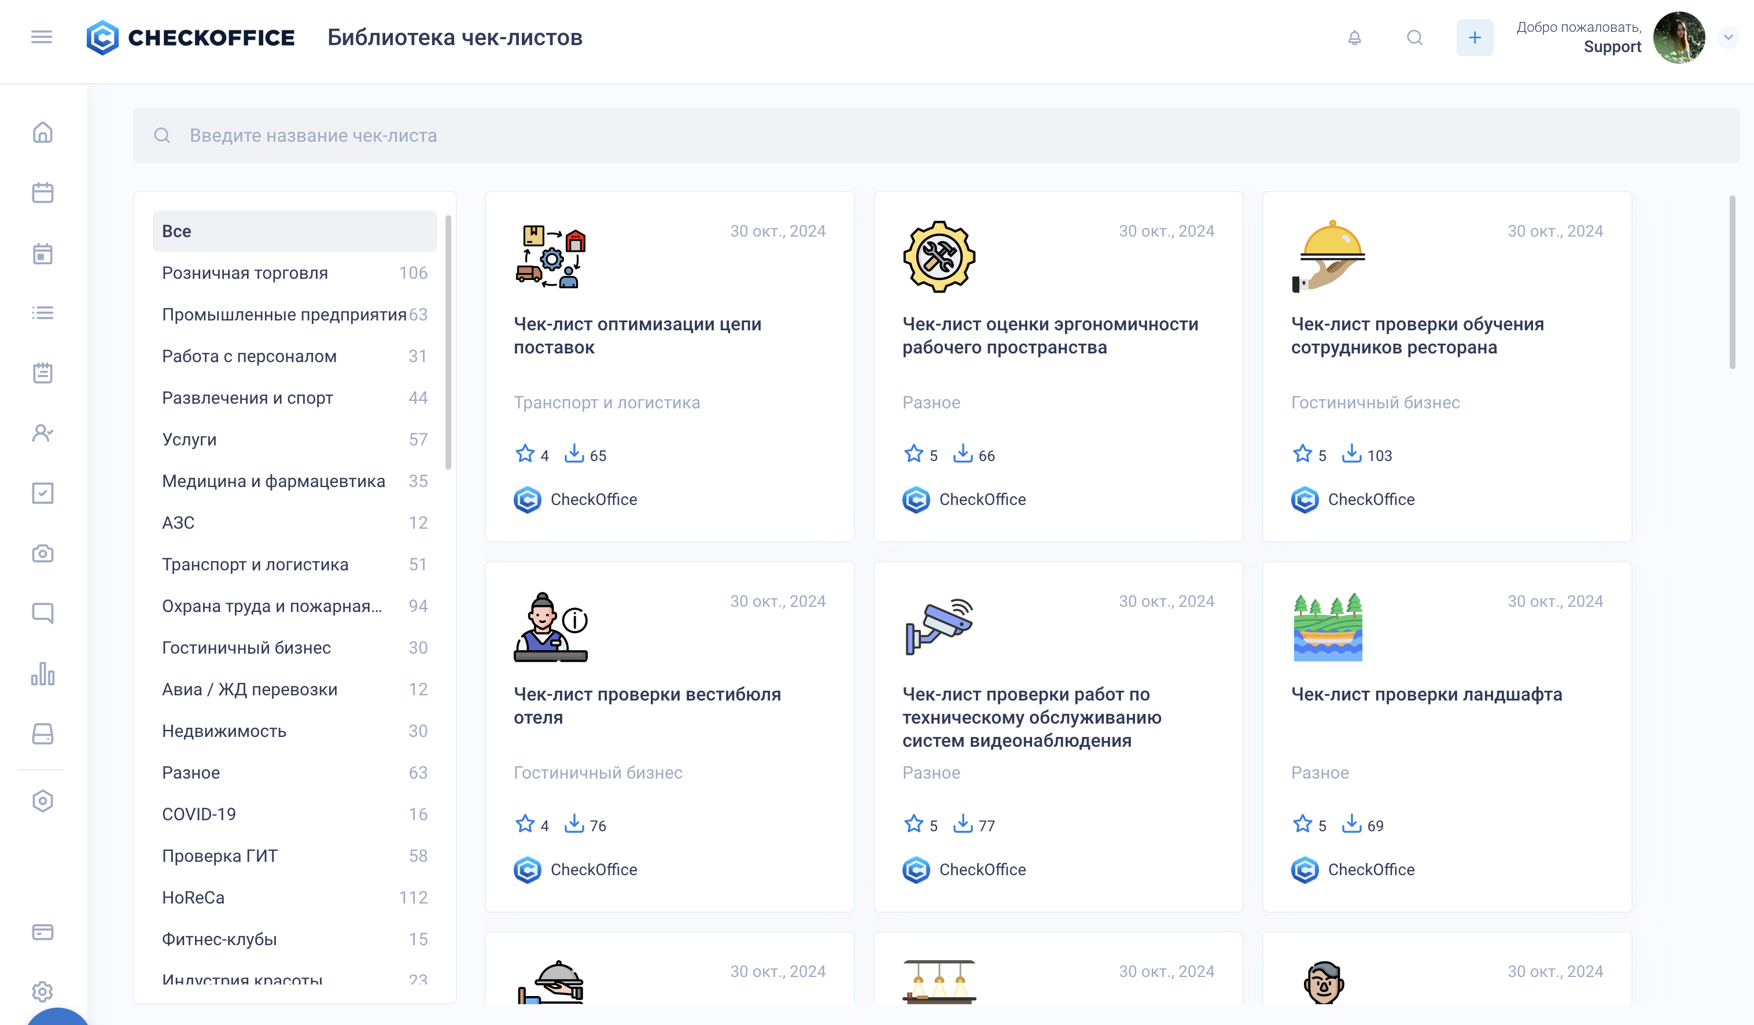Open the bar chart analytics sidebar icon

click(x=42, y=673)
